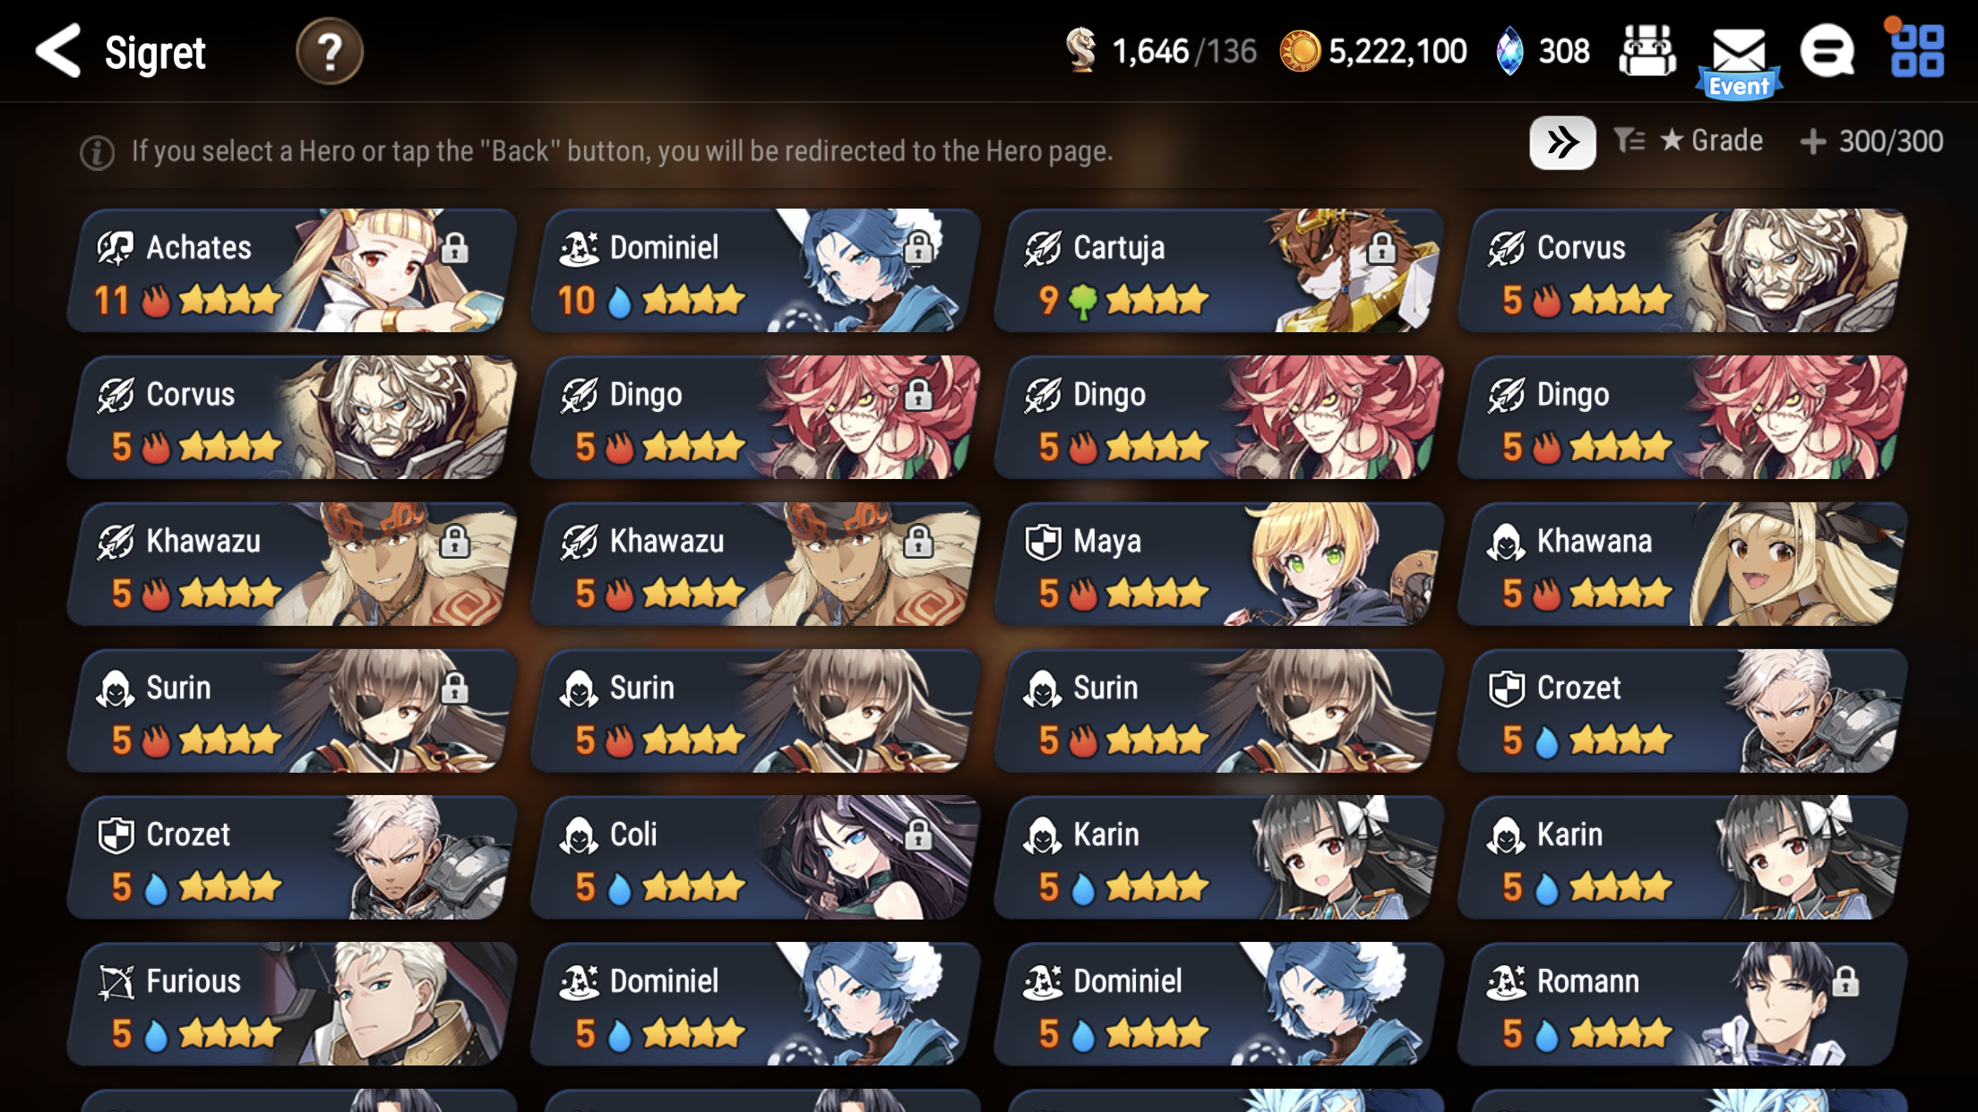Image resolution: width=1978 pixels, height=1112 pixels.
Task: Expand hero inventory with plus 300/300
Action: 1871,141
